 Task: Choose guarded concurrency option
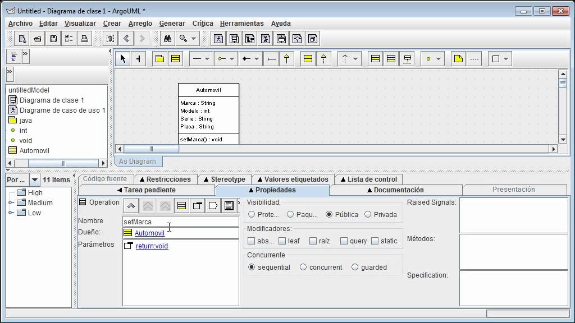coord(355,267)
